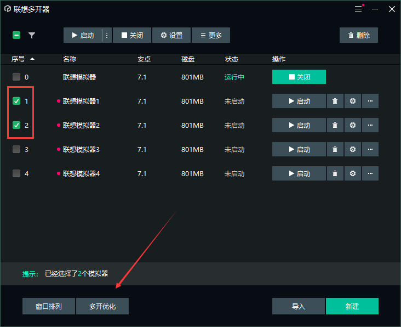This screenshot has width=401, height=327.
Task: Uncheck the box for emulator 2
Action: (16, 125)
